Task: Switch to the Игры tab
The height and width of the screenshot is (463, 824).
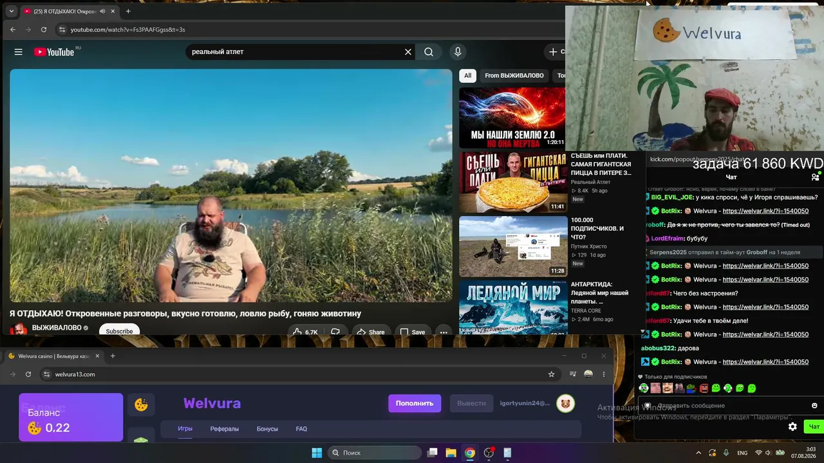Action: click(185, 429)
